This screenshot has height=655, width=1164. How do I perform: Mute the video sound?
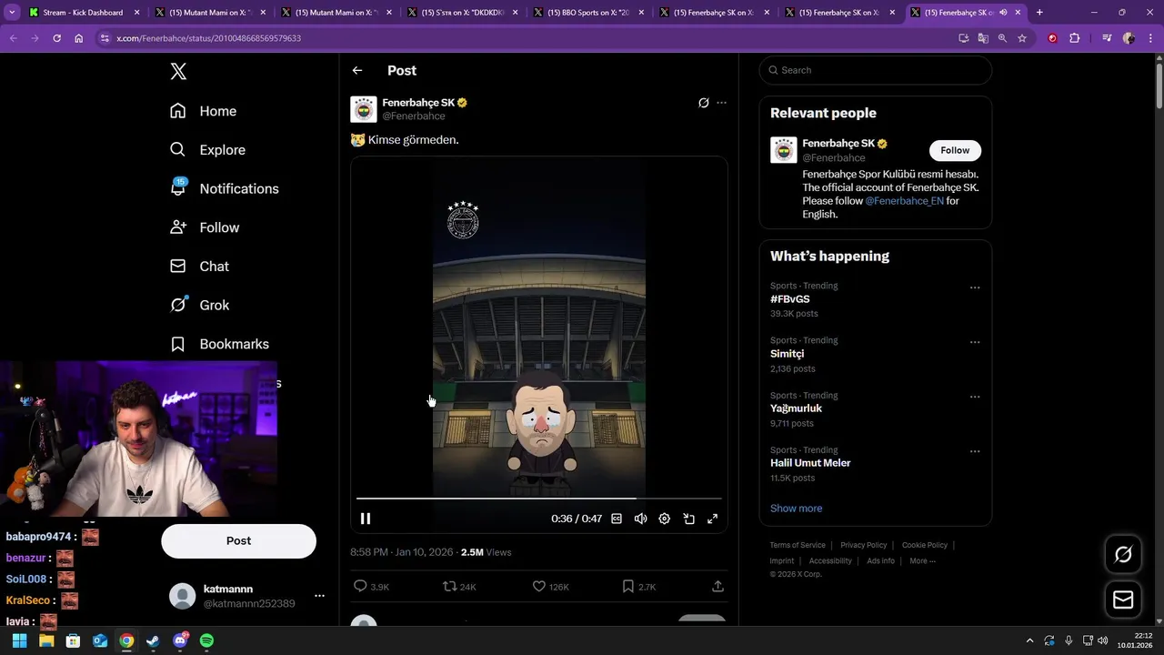pyautogui.click(x=640, y=519)
